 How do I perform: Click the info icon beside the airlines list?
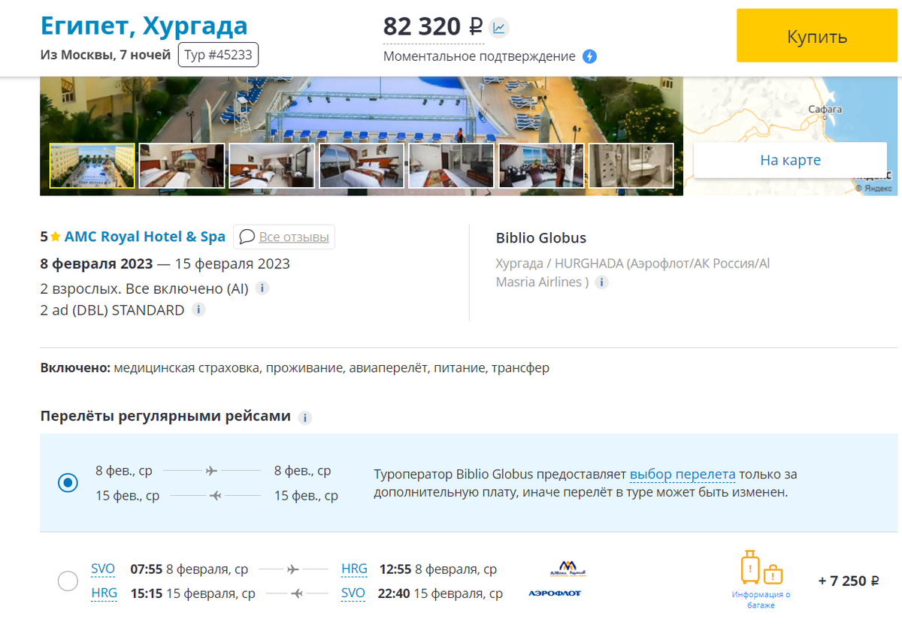pyautogui.click(x=601, y=282)
